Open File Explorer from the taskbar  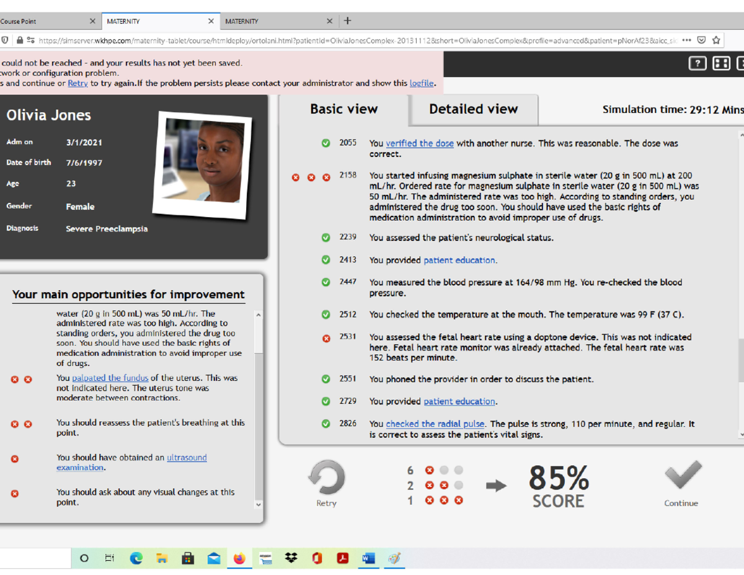point(162,558)
